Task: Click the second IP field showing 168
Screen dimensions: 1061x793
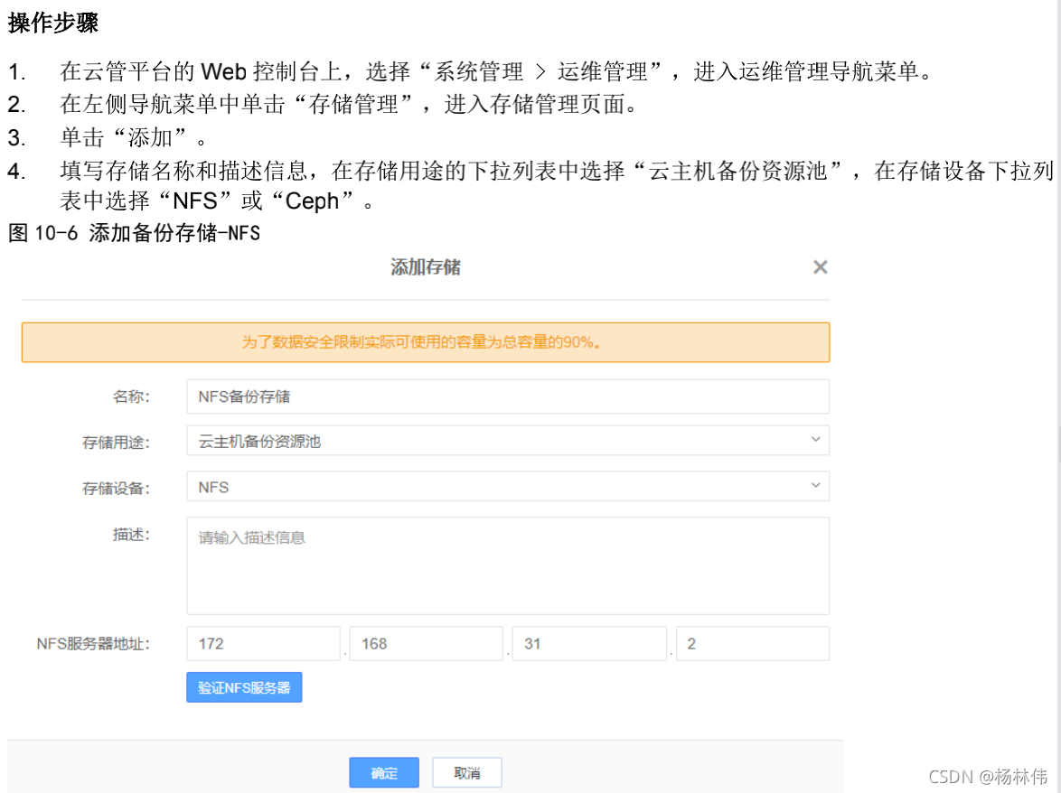Action: [426, 643]
